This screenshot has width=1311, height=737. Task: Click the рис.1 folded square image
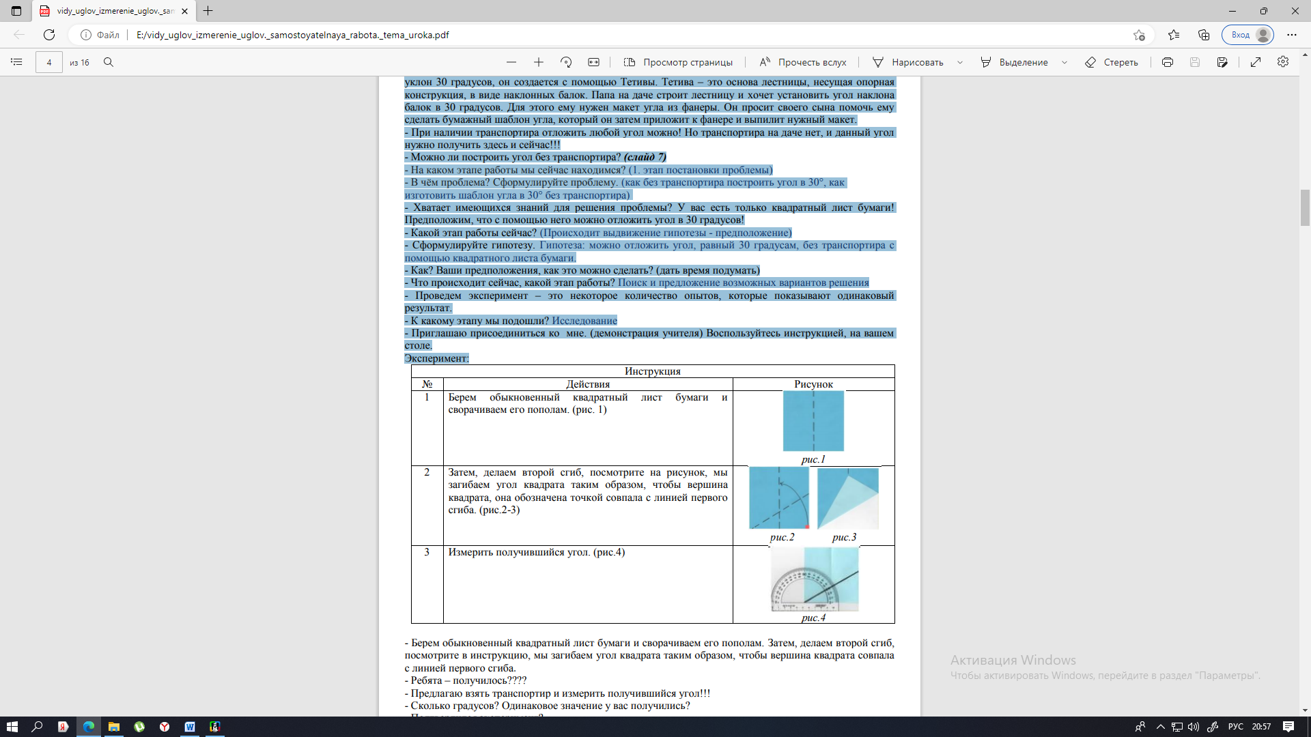[x=813, y=420]
